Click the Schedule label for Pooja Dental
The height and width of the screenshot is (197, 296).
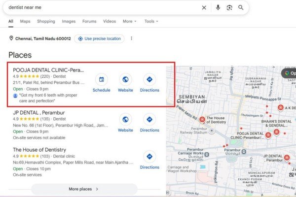101,90
